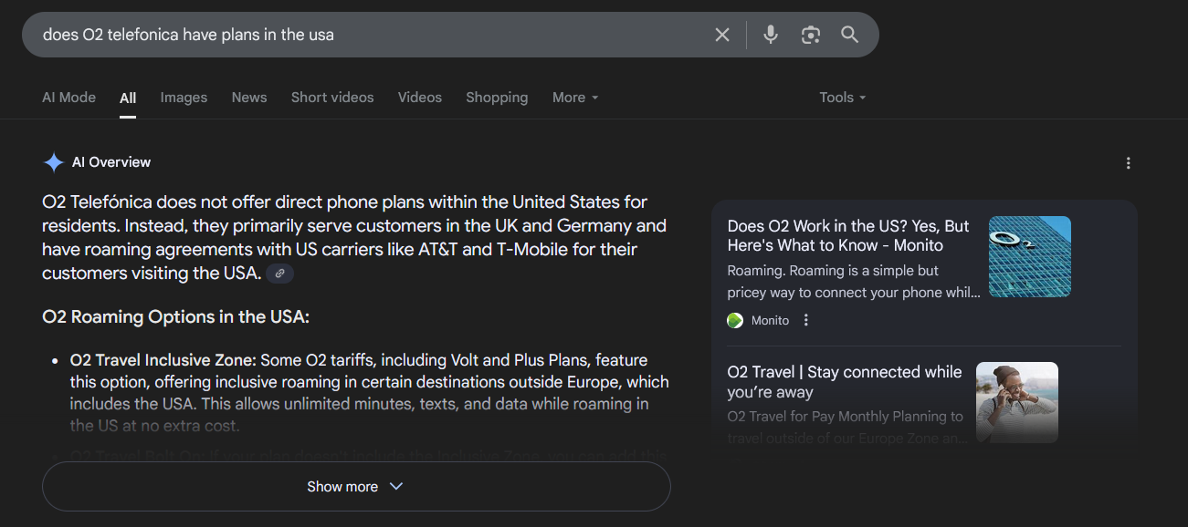Viewport: 1188px width, 527px height.
Task: Expand the More dropdown menu
Action: (x=575, y=98)
